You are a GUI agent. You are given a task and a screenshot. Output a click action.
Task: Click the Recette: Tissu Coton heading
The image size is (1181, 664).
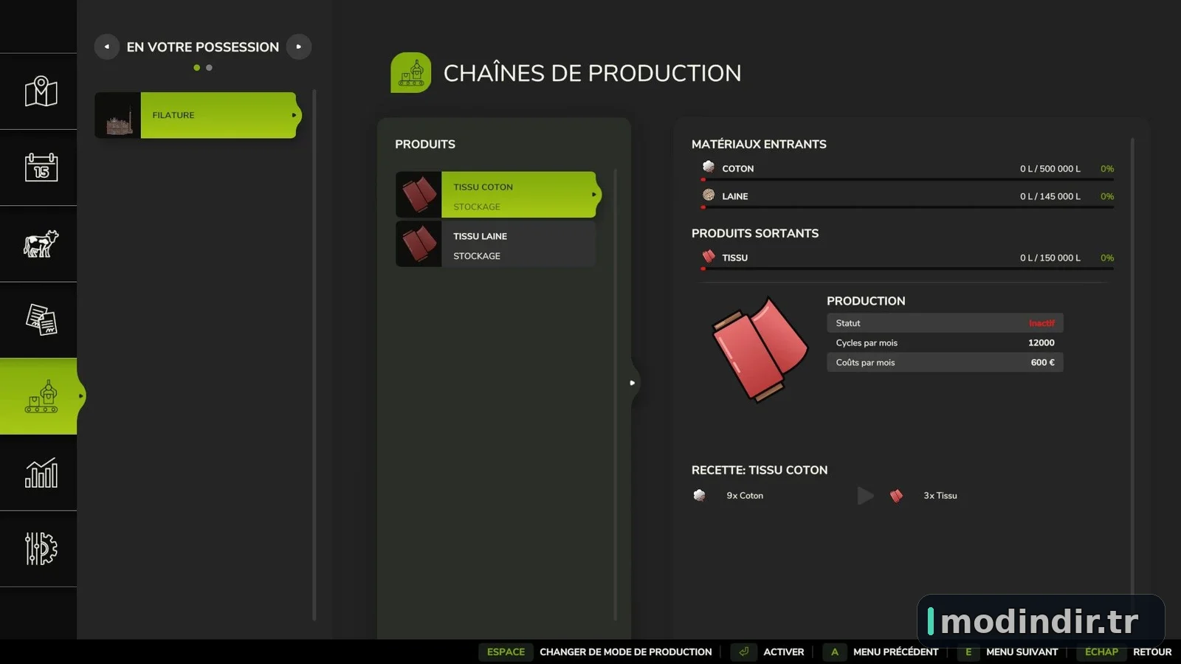[760, 470]
